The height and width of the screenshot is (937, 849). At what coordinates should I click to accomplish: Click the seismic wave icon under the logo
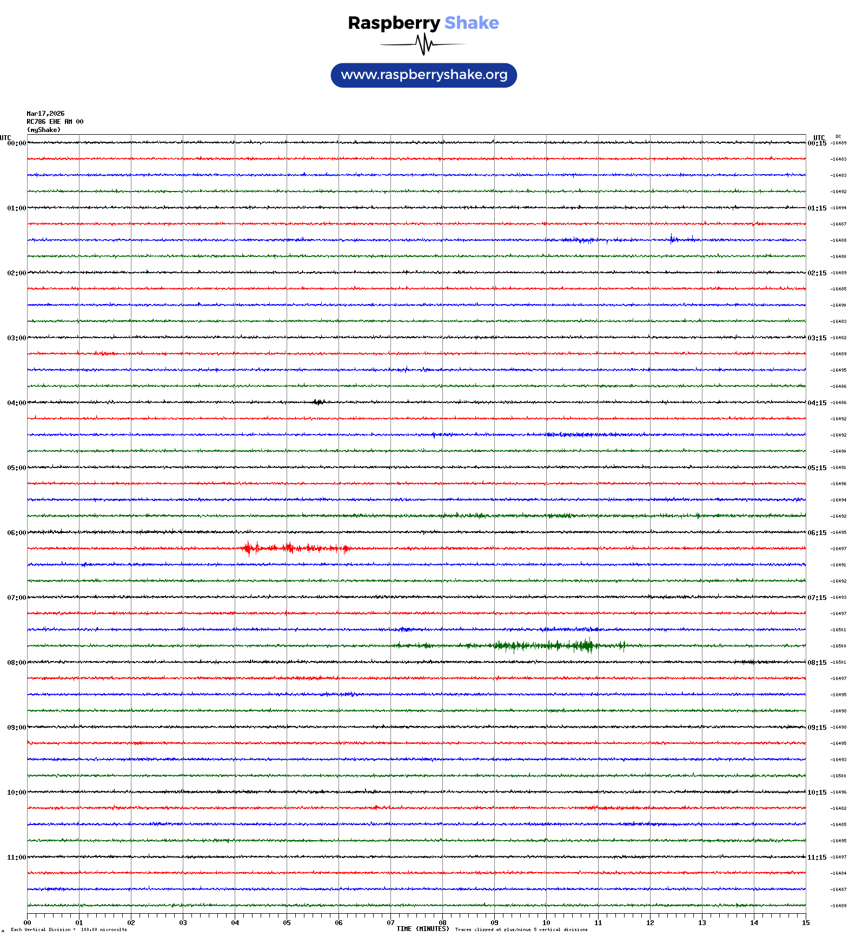click(x=423, y=44)
